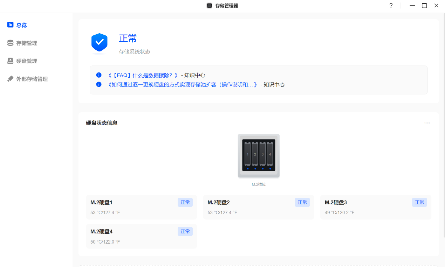The image size is (445, 267).
Task: Click the 正常 badge on M.2硬盘2
Action: [302, 202]
